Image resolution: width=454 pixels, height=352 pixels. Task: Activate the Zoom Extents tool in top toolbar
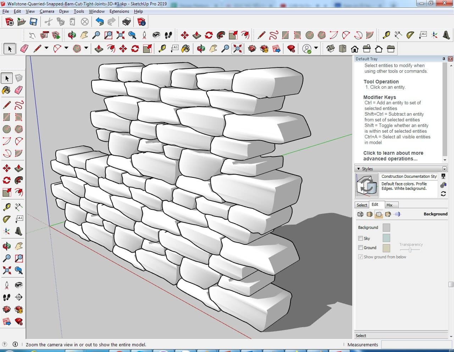[237, 49]
